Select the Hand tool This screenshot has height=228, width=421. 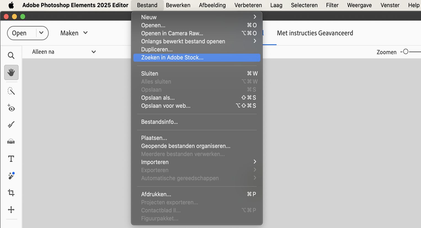pyautogui.click(x=11, y=72)
